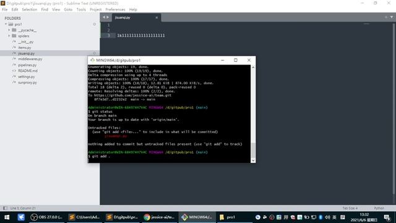Switch the input language 英 indicator

[334, 217]
